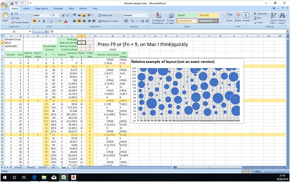Click Save in Quick Access Toolbar
The width and height of the screenshot is (290, 182).
coord(12,3)
